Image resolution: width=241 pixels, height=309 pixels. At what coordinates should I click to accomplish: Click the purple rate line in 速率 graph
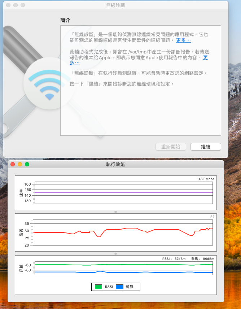124,193
